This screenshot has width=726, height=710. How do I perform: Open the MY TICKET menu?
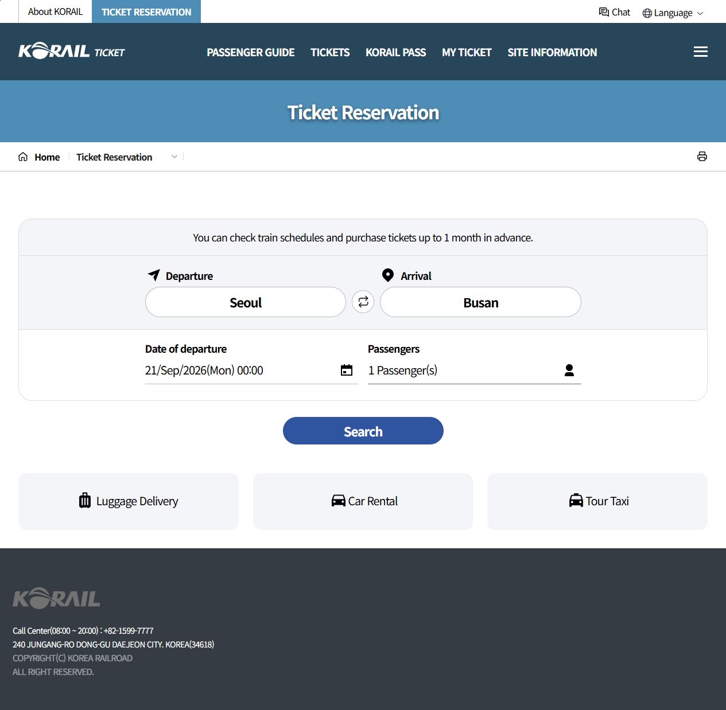click(467, 52)
